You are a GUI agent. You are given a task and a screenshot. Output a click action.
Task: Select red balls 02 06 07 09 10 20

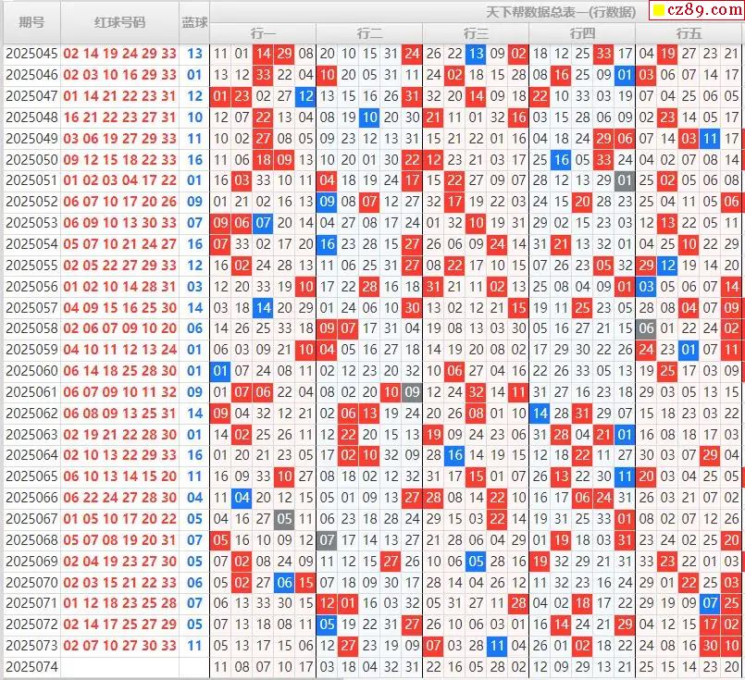119,328
